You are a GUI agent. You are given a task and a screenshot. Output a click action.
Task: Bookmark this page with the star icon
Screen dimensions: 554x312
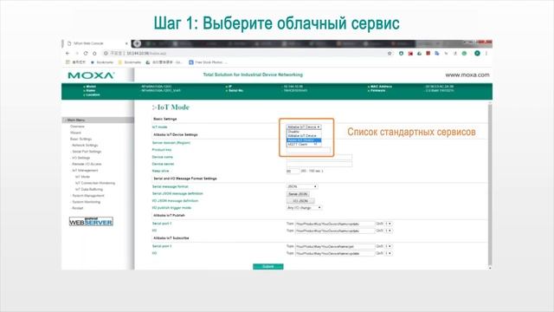[390, 54]
